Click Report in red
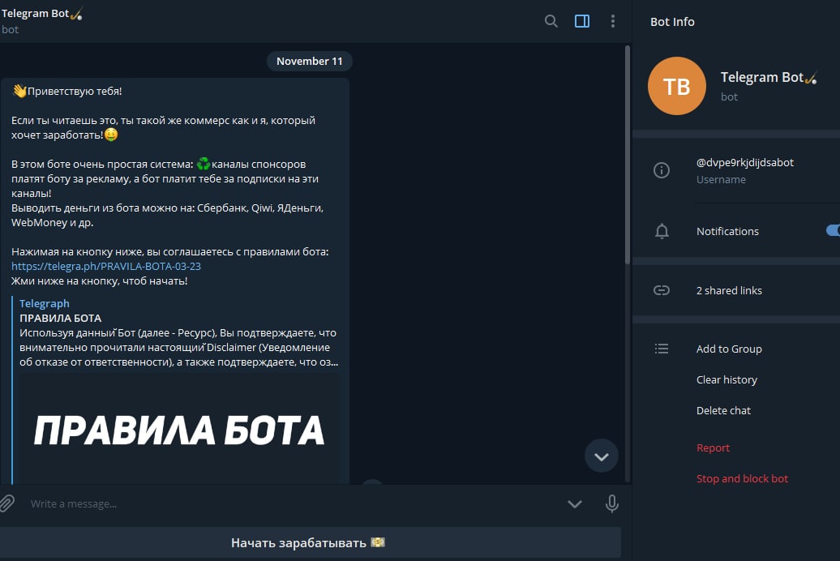The image size is (840, 561). [713, 448]
